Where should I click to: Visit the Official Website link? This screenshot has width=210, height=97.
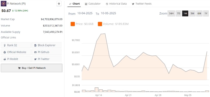tap(16, 52)
